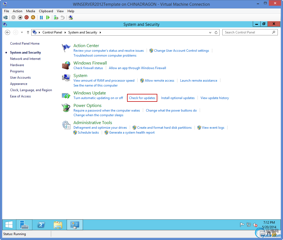Click Allow remote access
283x240 pixels.
159,81
